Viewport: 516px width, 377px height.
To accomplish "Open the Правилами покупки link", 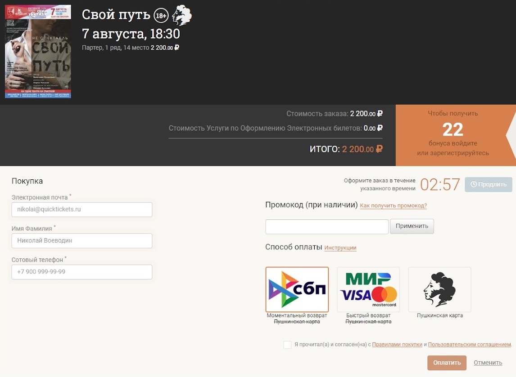I will tap(397, 345).
